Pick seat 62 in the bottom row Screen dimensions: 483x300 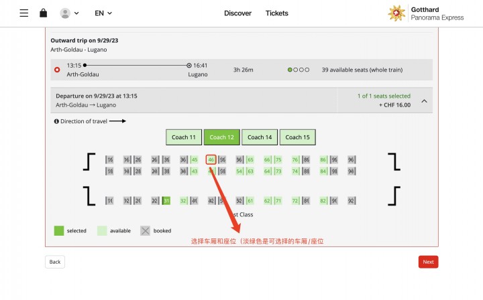point(267,201)
